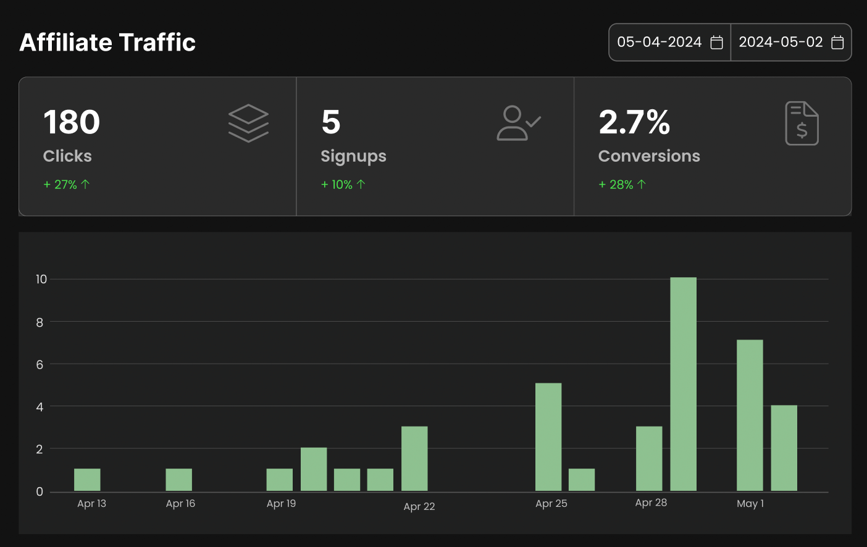Click the bar above the Apr 13 label
The image size is (867, 547).
click(87, 480)
